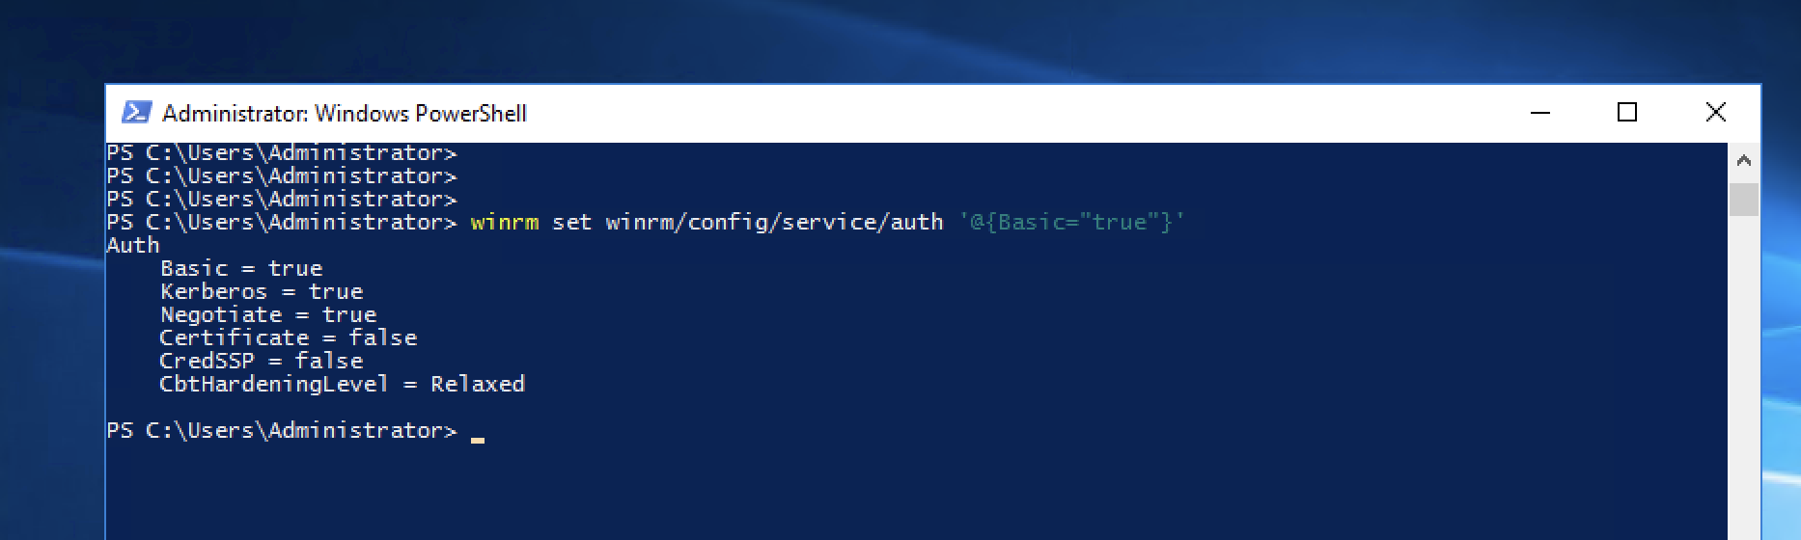The width and height of the screenshot is (1801, 540).
Task: Click the "CbtHardeningLevel = Relaxed" line
Action: point(342,385)
